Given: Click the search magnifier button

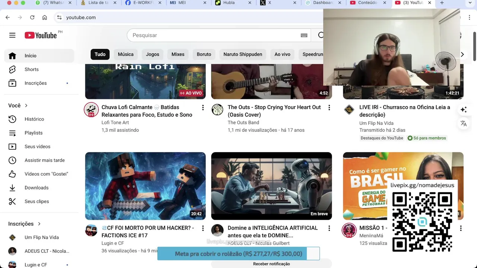Looking at the screenshot, I should coord(321,35).
